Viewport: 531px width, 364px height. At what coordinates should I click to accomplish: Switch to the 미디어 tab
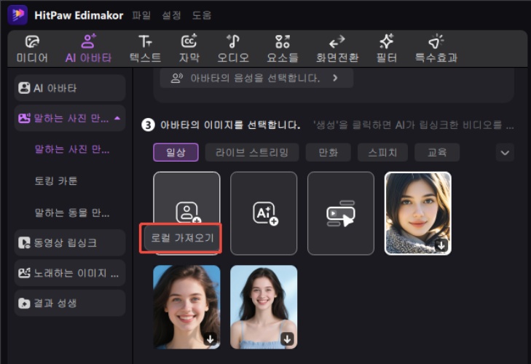(x=32, y=49)
